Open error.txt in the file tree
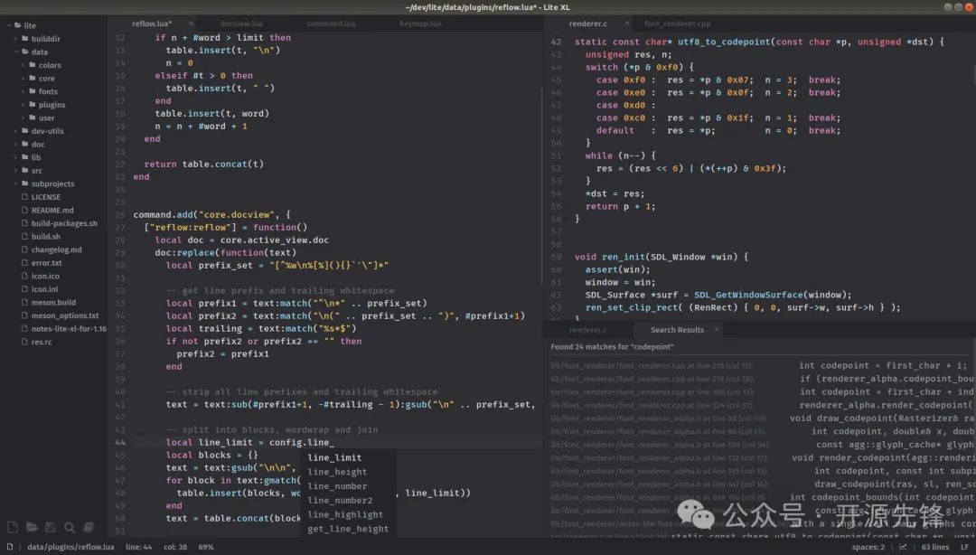Screen dimensions: 976x555 tap(47, 263)
